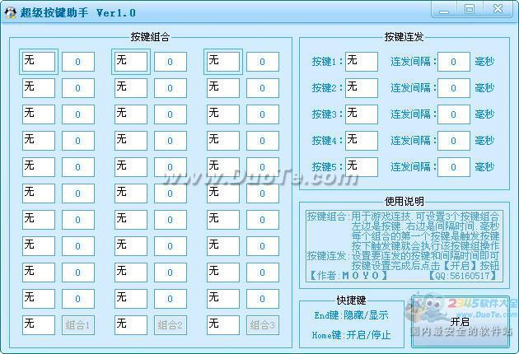Focus the 连发间隔 field for 按键5
The image size is (519, 354).
[454, 167]
